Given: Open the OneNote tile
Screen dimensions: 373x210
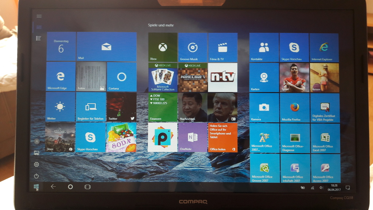Looking at the screenshot, I should [193, 137].
